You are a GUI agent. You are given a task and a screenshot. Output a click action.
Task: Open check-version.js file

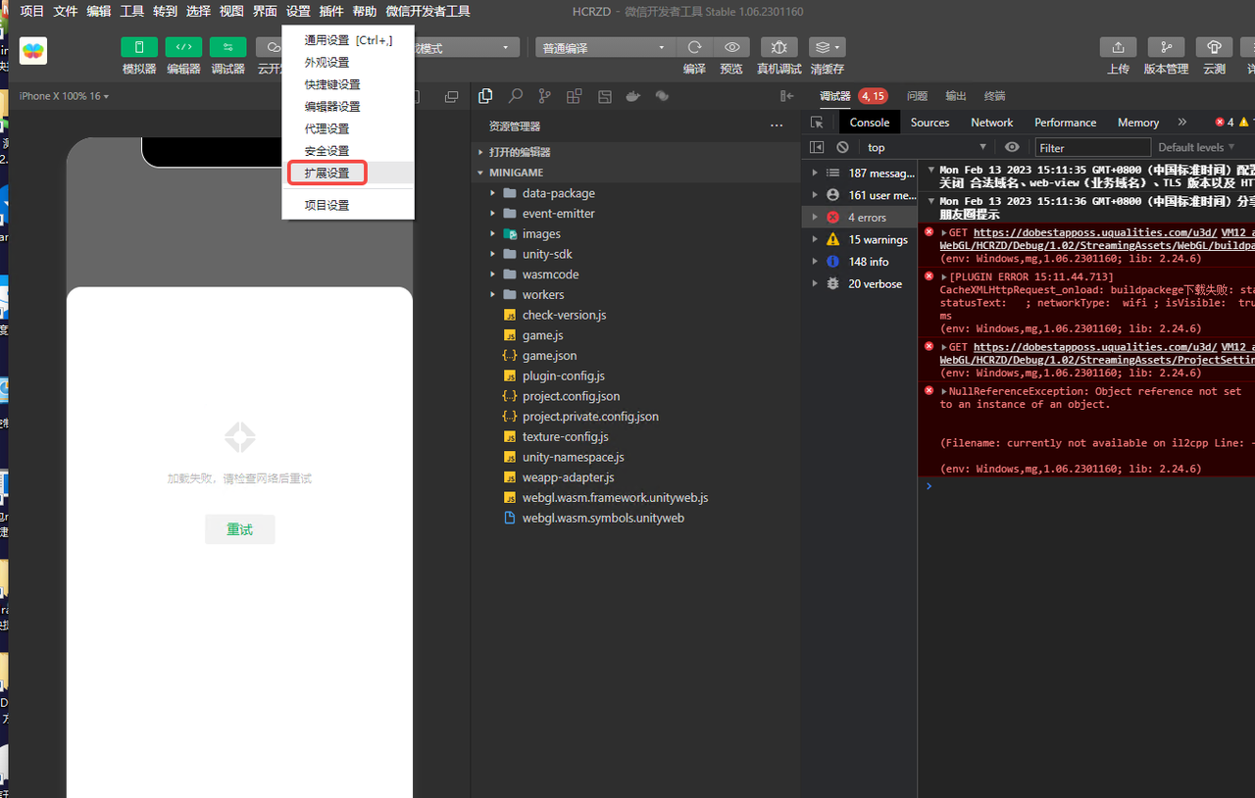(x=635, y=315)
